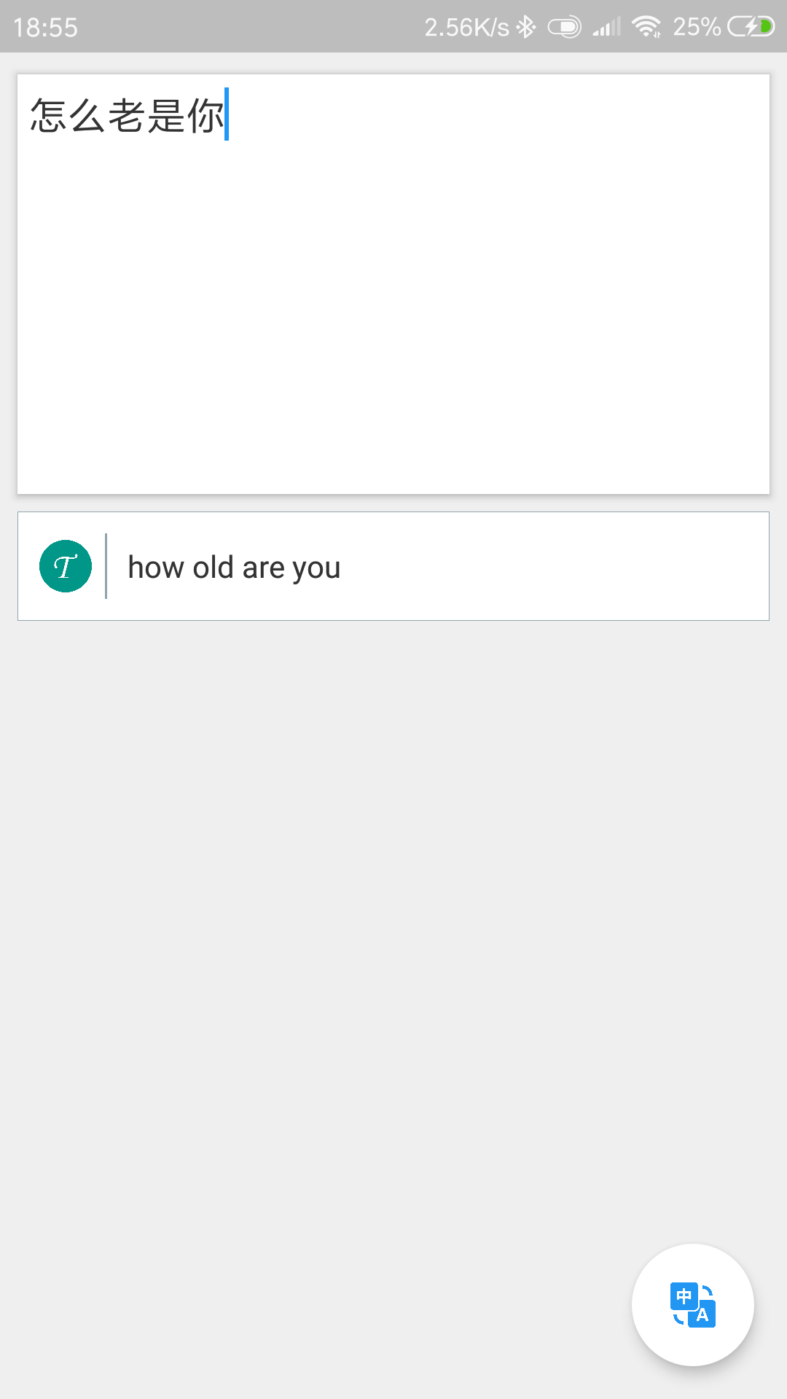Tap the 2.56K/s network speed indicator
This screenshot has width=787, height=1399.
pos(467,27)
